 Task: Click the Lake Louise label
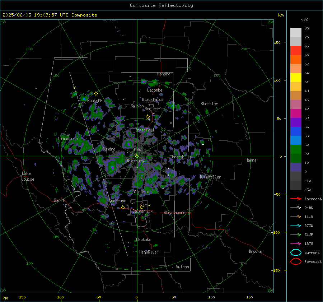(28, 176)
